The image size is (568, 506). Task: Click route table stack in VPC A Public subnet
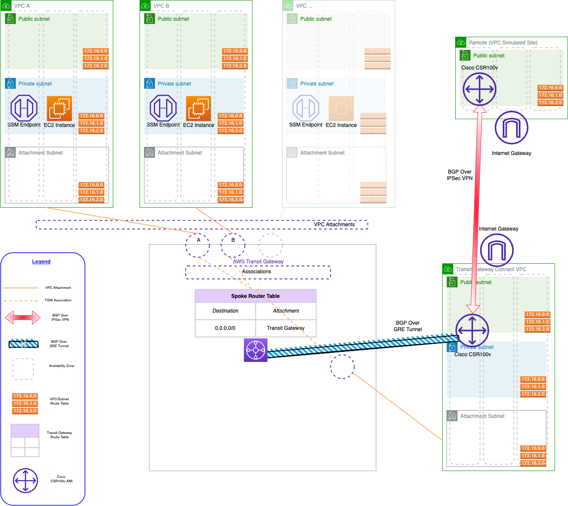(x=96, y=58)
